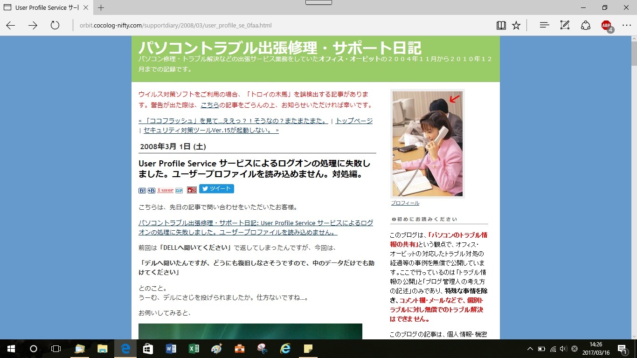Tweet this article via ツイート button

[216, 189]
